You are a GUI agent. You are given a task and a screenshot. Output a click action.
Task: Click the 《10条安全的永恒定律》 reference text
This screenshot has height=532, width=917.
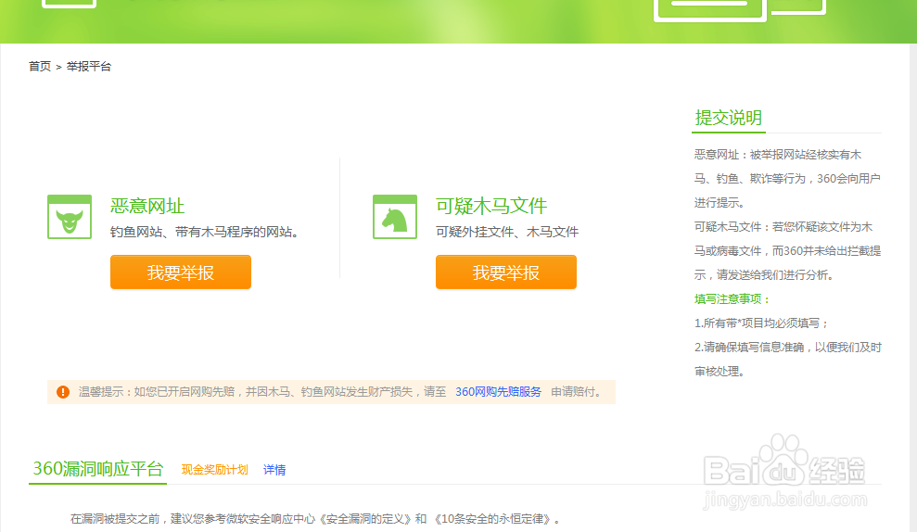point(491,518)
